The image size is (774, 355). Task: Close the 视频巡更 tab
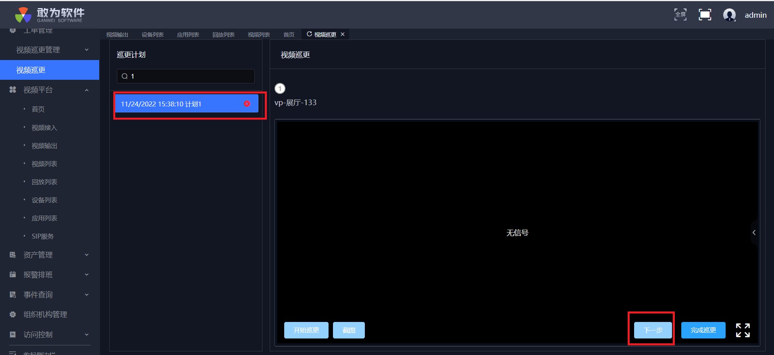point(343,34)
